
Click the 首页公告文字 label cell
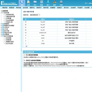(x=72, y=33)
